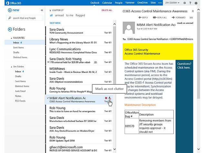
Task: Click scroll down arrow of message list
Action: click(x=114, y=149)
